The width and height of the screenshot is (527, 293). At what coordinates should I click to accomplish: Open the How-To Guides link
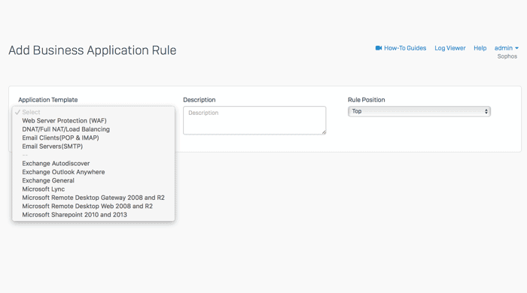405,48
